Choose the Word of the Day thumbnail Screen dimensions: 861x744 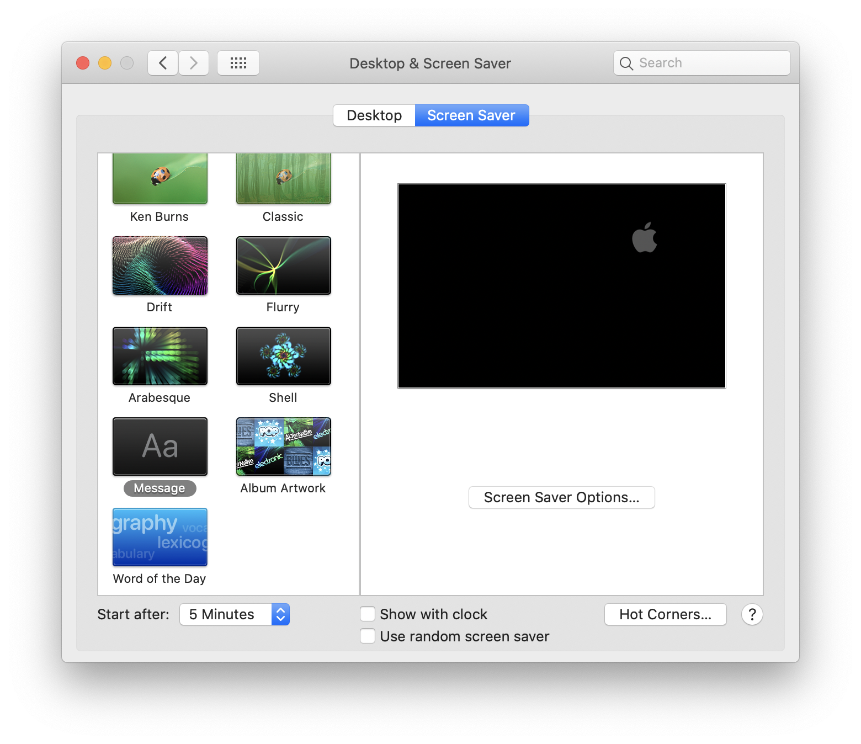click(x=160, y=537)
